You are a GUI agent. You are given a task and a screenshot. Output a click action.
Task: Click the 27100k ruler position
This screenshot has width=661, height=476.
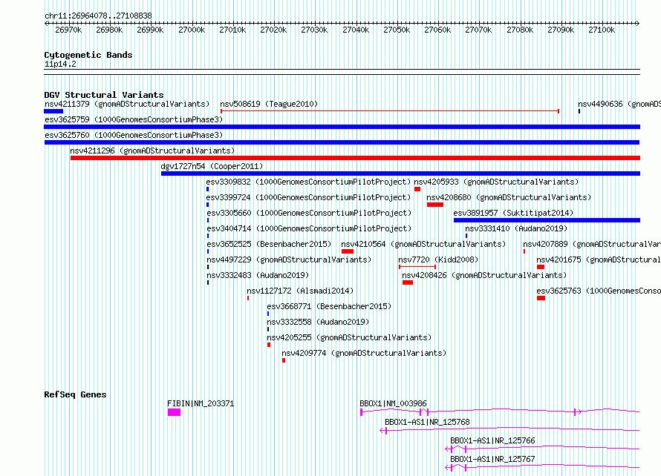[x=602, y=30]
